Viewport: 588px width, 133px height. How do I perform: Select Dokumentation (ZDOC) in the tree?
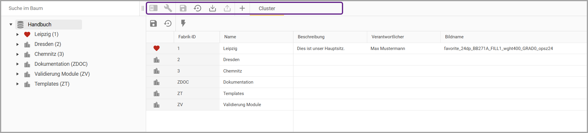tap(61, 64)
